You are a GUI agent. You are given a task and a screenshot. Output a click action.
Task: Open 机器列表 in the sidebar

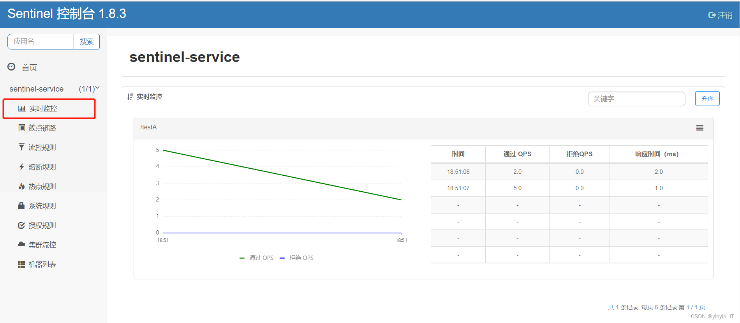tap(42, 264)
